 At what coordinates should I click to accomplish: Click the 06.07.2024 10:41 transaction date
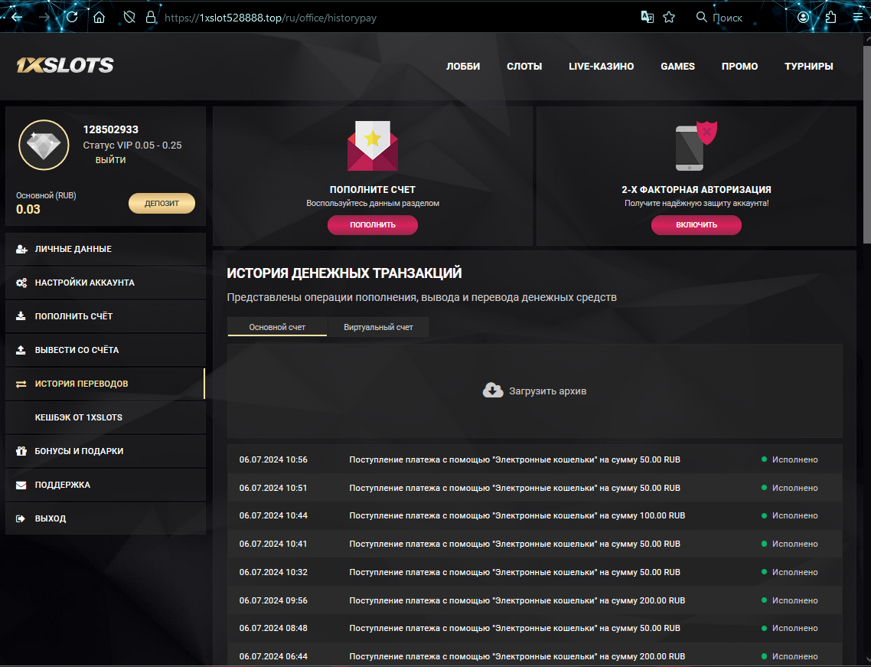tap(273, 544)
